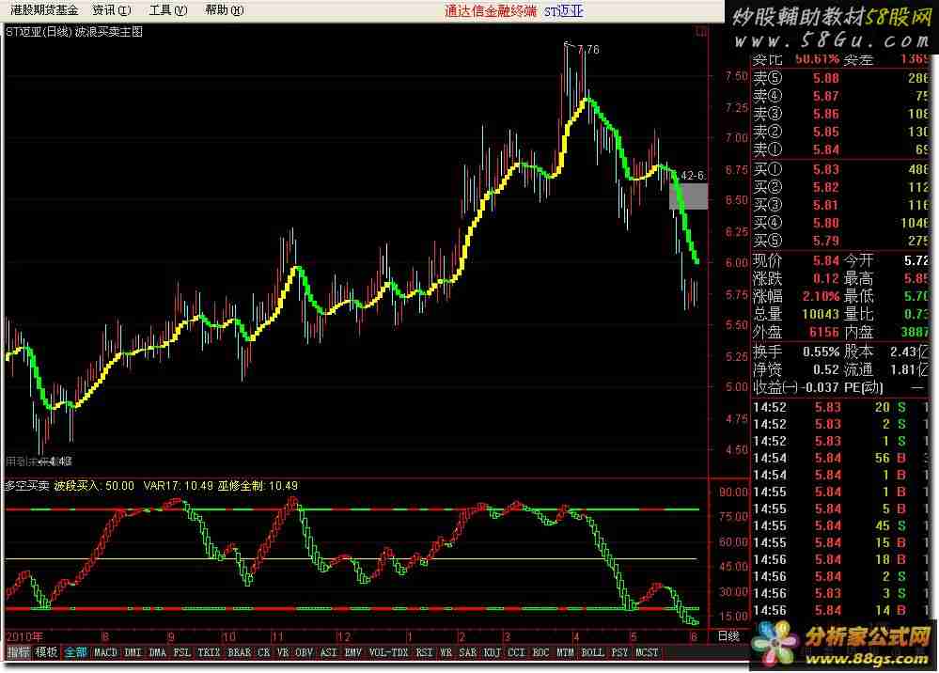Viewport: 939px width, 673px height.
Task: Switch to the 指标 tab
Action: coord(19,652)
